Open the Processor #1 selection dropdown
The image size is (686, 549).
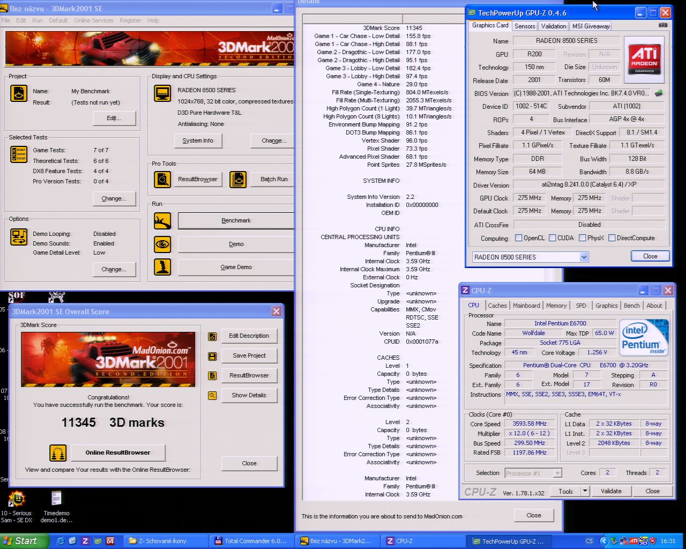[x=557, y=473]
